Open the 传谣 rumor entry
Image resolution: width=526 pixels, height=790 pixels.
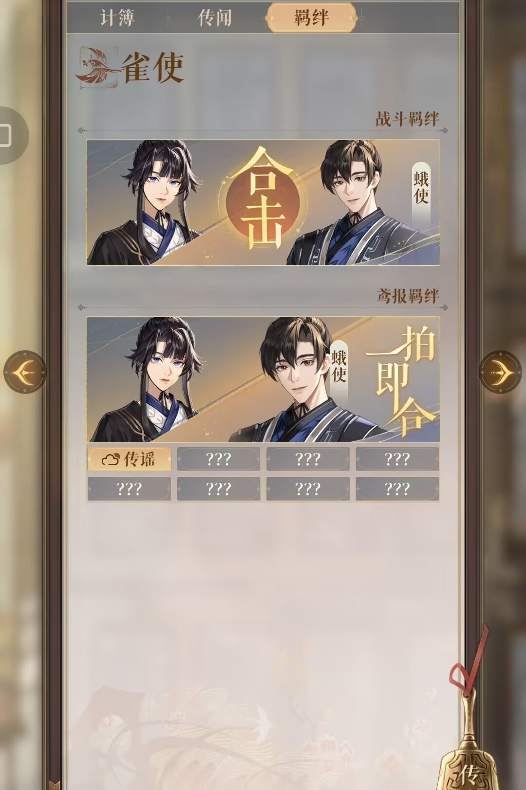tap(129, 459)
